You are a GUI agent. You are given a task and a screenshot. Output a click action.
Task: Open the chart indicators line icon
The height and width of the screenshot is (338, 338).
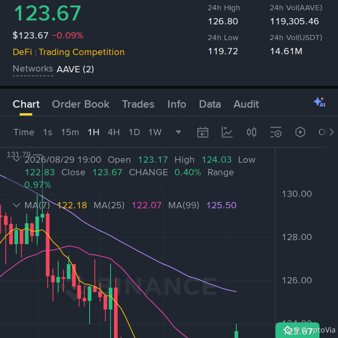[227, 132]
